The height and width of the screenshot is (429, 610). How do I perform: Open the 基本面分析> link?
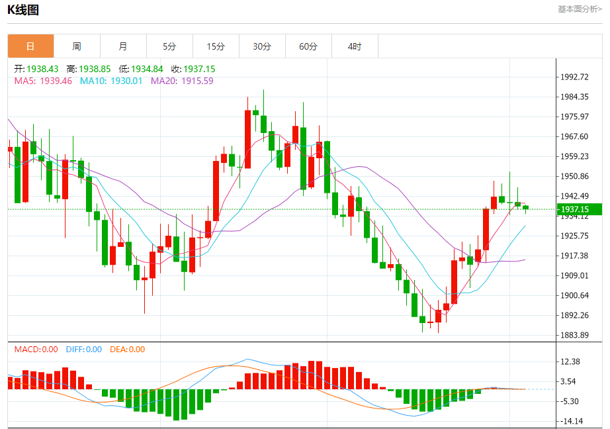[580, 9]
